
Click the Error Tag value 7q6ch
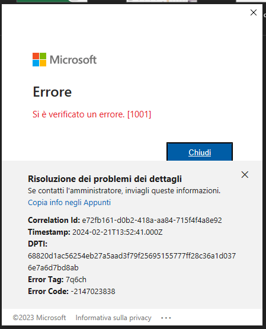pyautogui.click(x=76, y=280)
